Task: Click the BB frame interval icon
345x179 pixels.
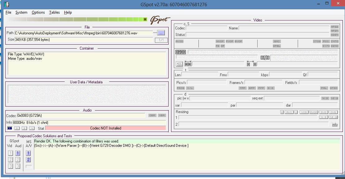Action: click(188, 64)
